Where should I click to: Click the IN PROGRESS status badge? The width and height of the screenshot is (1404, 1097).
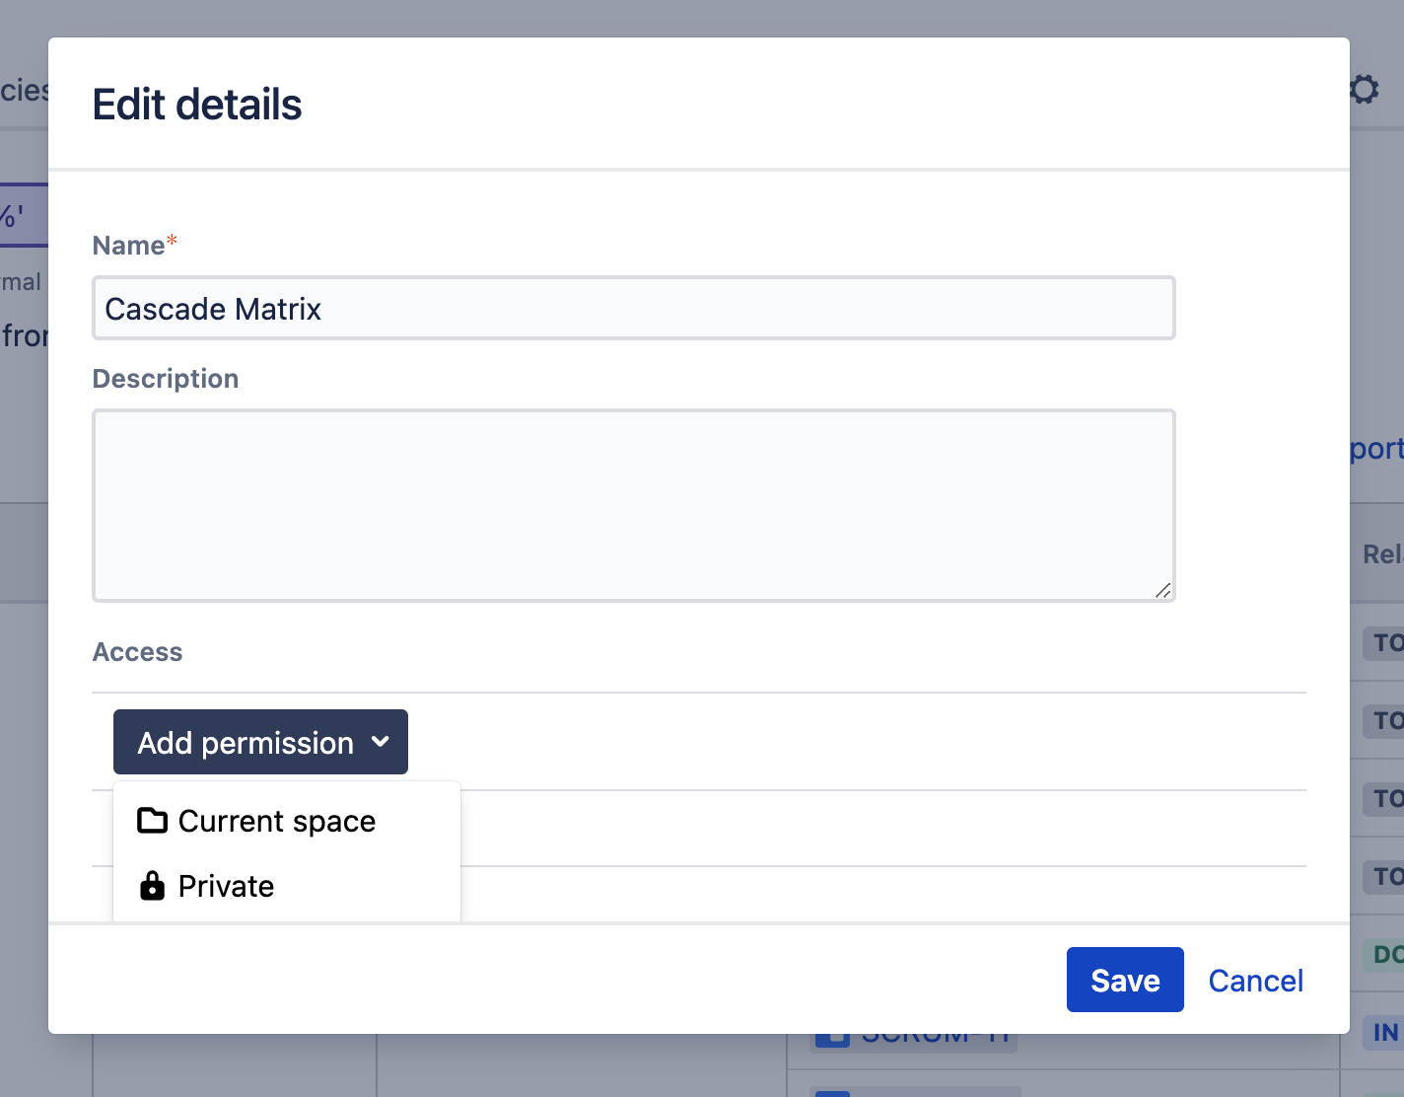click(x=1387, y=1032)
